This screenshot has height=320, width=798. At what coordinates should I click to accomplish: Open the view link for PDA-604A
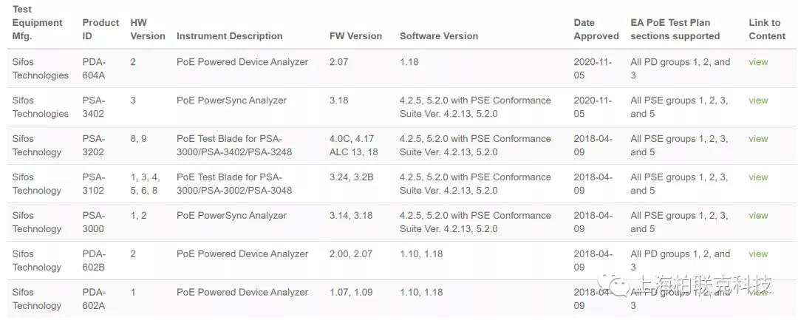(758, 62)
